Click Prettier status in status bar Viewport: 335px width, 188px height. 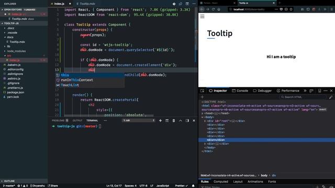(x=181, y=186)
